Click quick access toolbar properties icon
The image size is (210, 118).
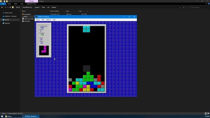coord(4,1)
